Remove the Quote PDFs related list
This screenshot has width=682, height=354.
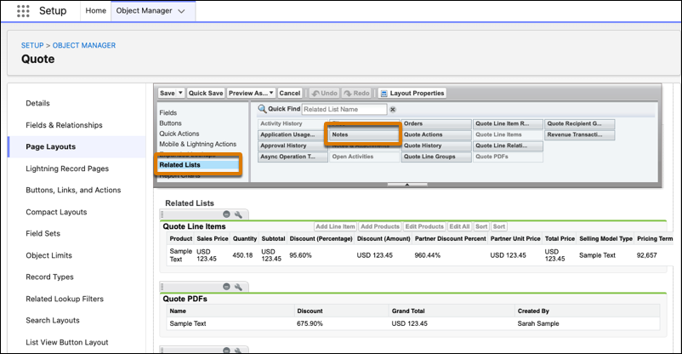click(x=226, y=287)
